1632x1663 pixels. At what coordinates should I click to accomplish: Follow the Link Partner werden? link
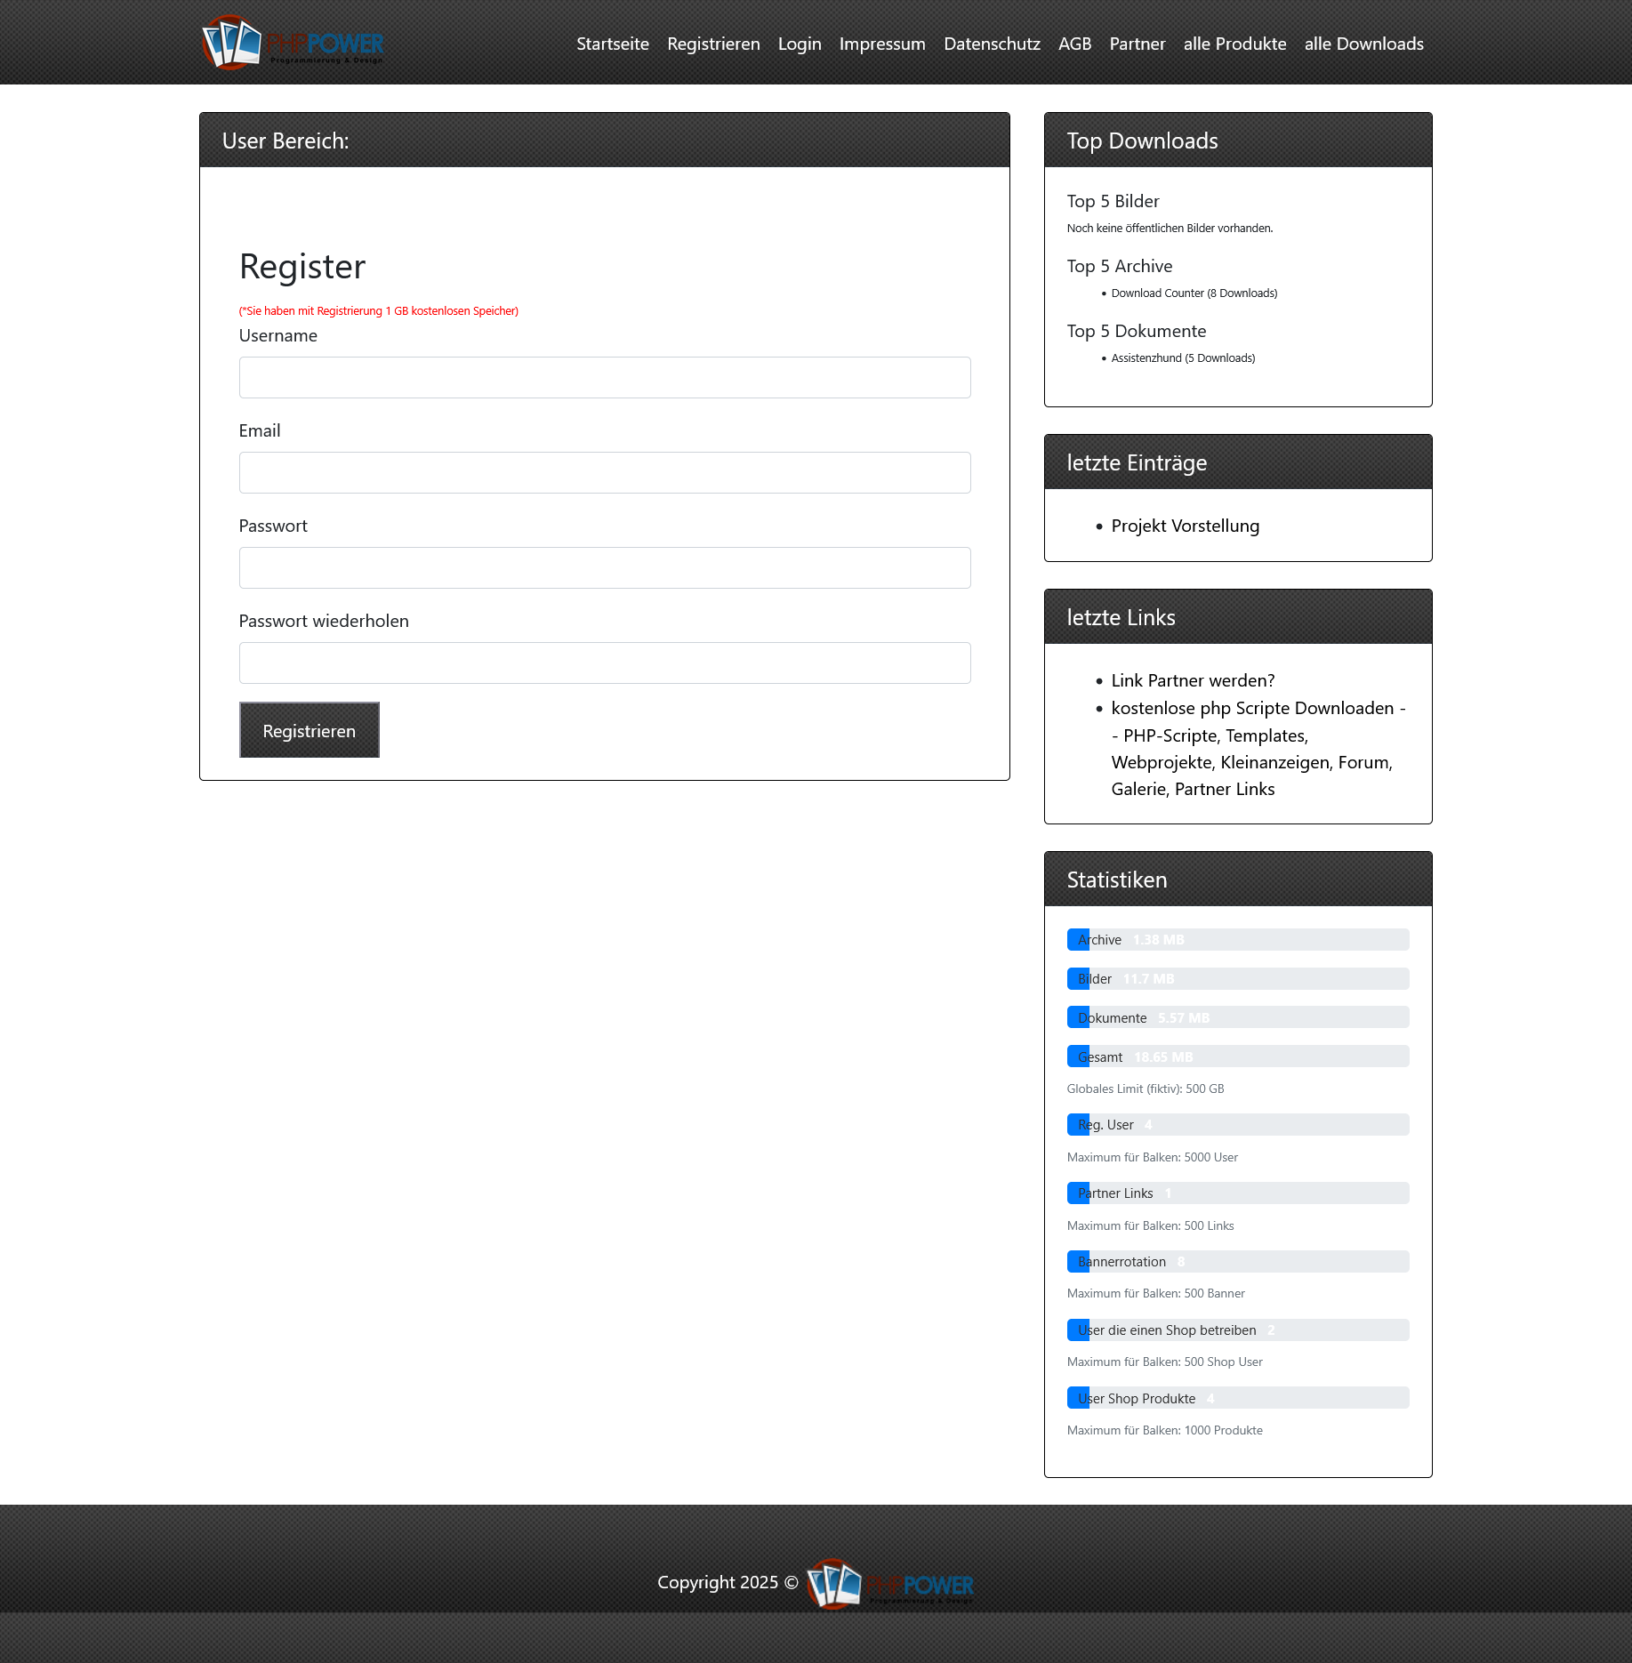[1192, 681]
